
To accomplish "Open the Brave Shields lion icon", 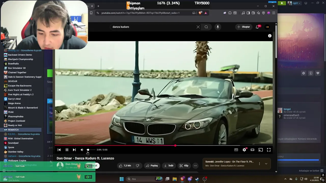I will (200, 13).
